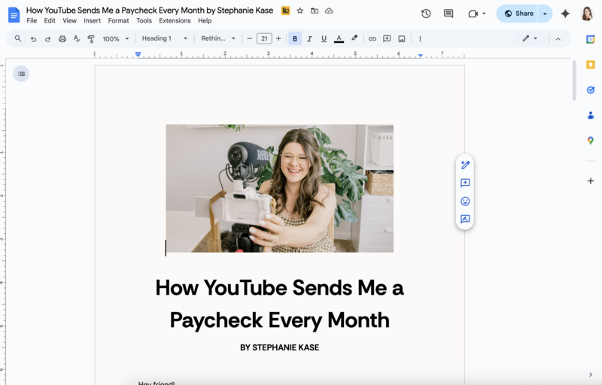Viewport: 602px width, 385px height.
Task: Start a Meet call camera icon
Action: tap(473, 14)
